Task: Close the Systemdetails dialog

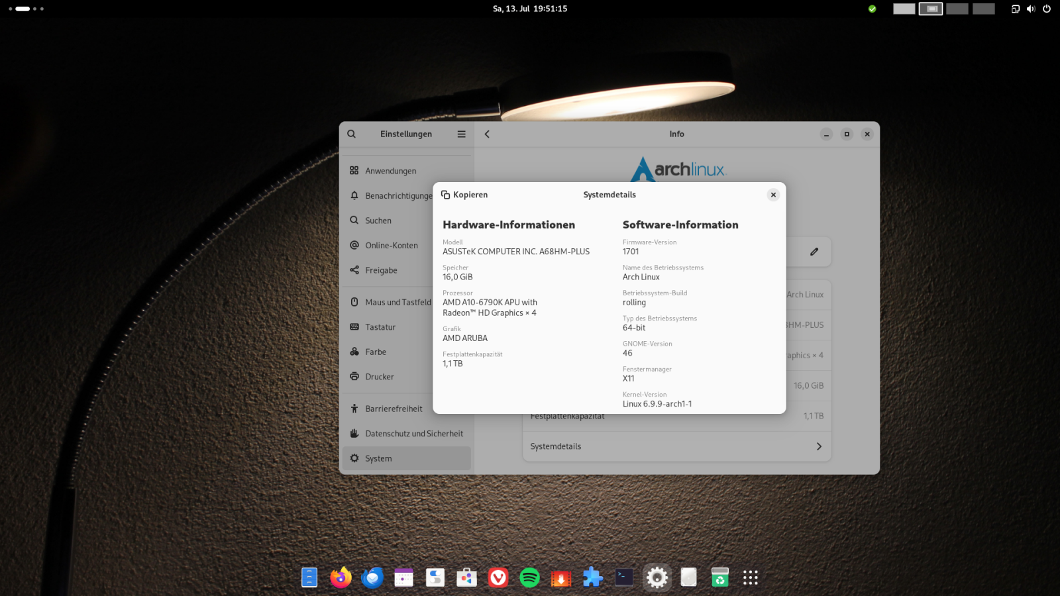Action: tap(772, 195)
